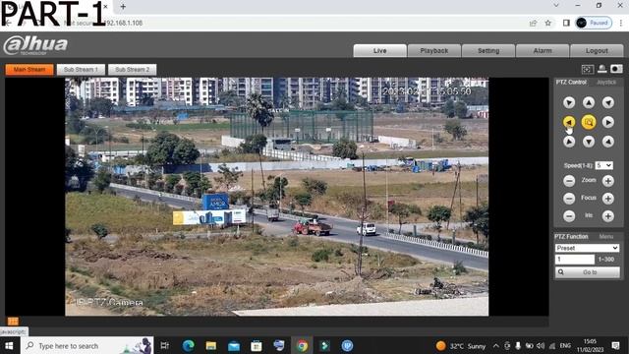Pan camera down-right with PTZ arrow

coord(608,142)
